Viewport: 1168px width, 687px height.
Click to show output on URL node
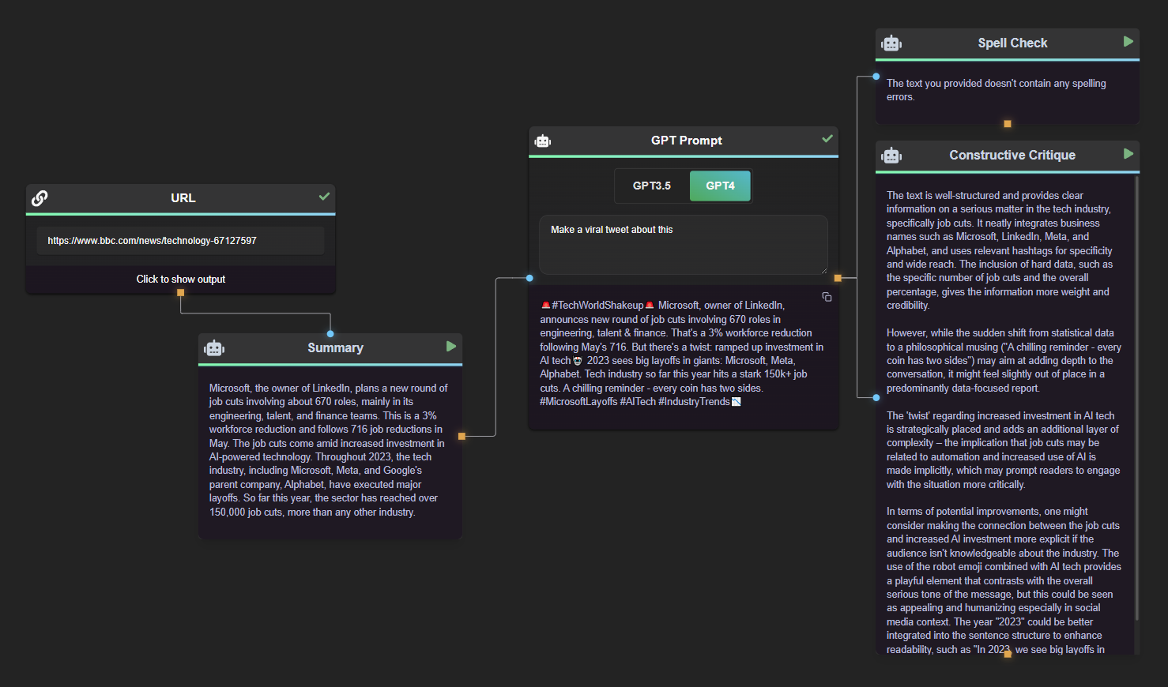[x=181, y=280]
